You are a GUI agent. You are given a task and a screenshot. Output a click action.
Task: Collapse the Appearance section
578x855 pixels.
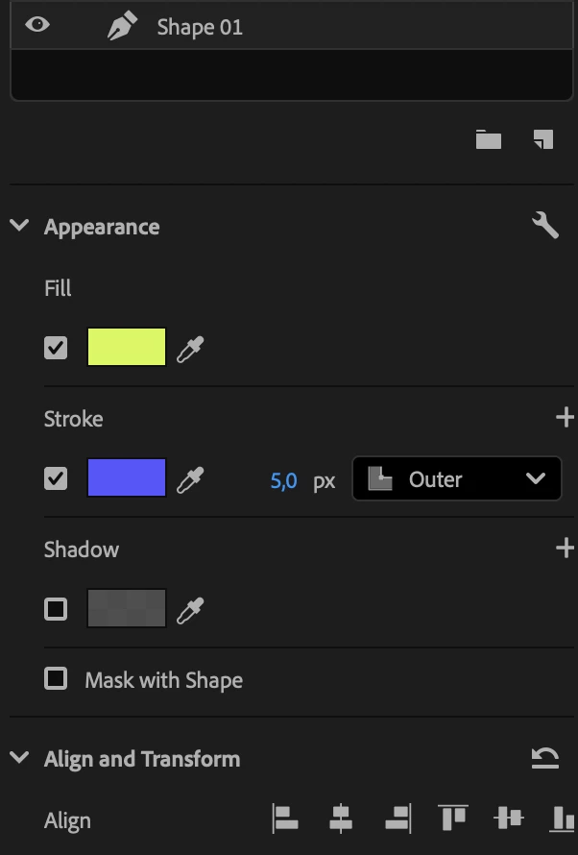pyautogui.click(x=19, y=227)
